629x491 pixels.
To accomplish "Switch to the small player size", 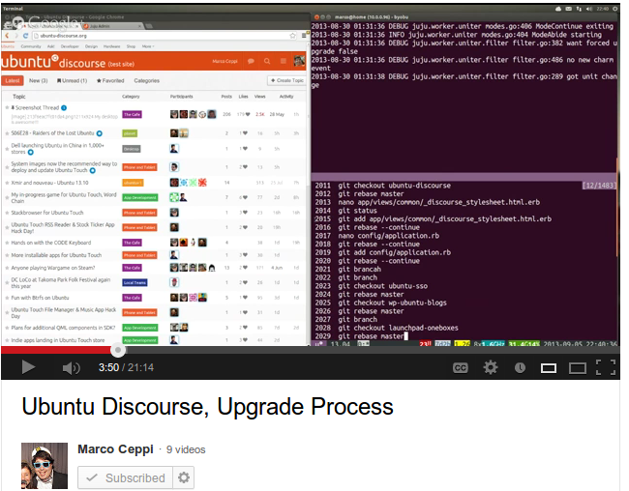I will point(548,368).
